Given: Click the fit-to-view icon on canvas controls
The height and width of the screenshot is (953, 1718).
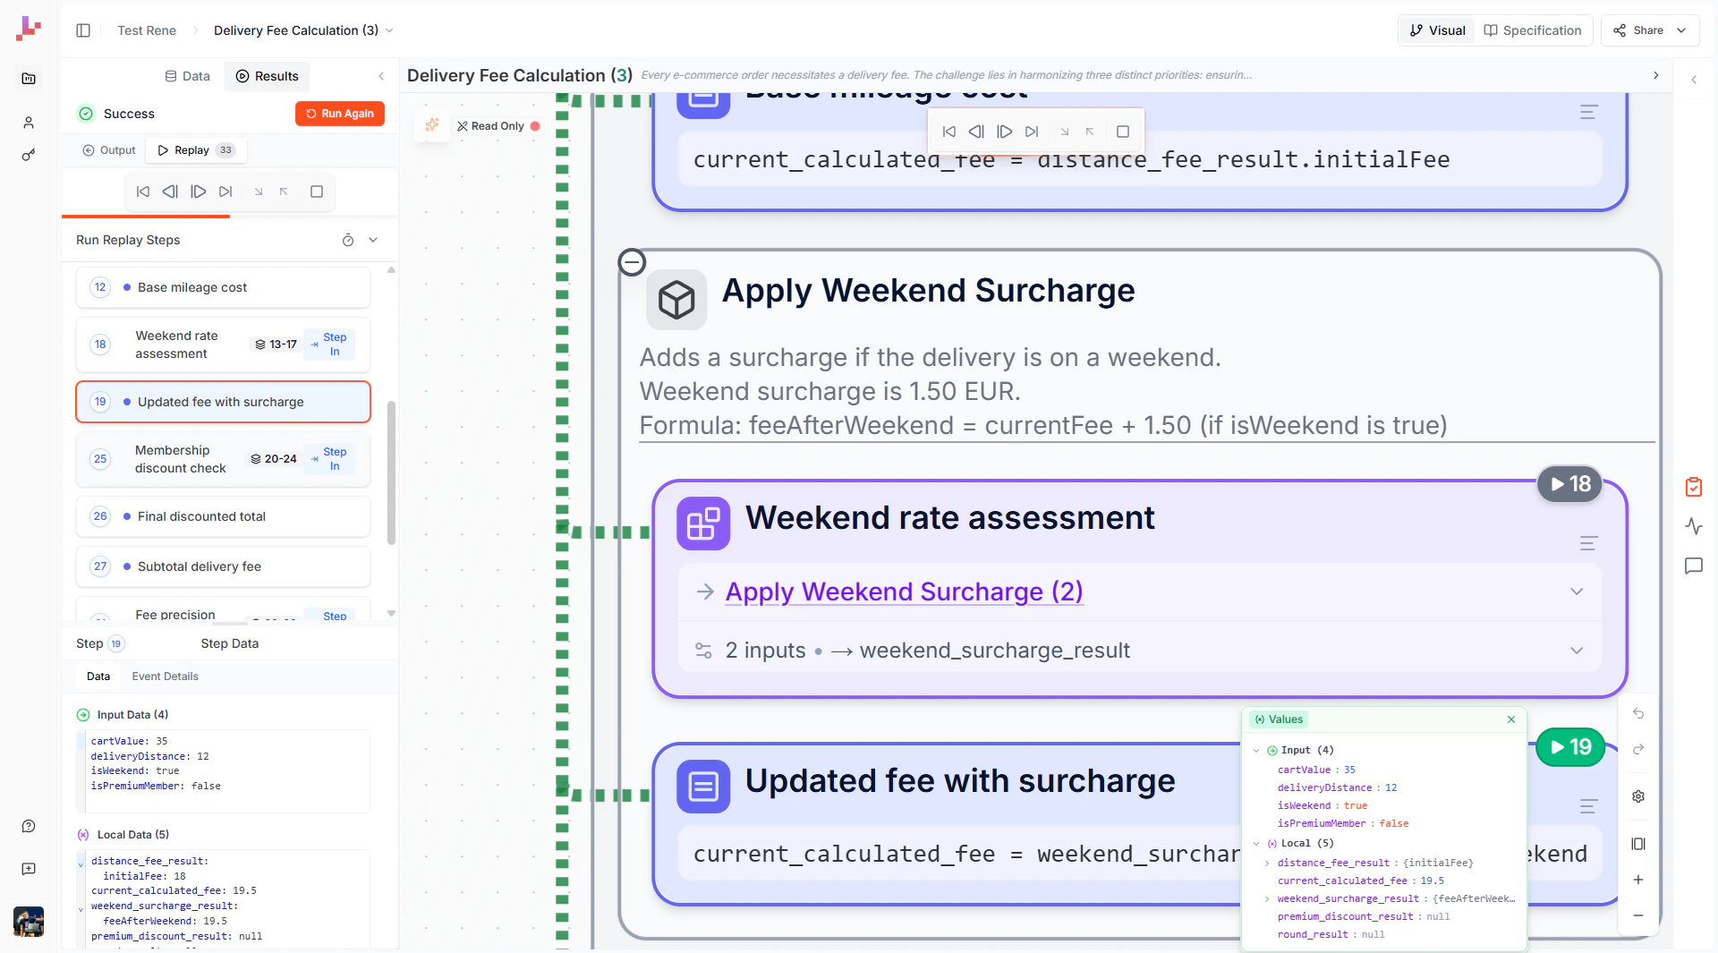Looking at the screenshot, I should click(1638, 844).
